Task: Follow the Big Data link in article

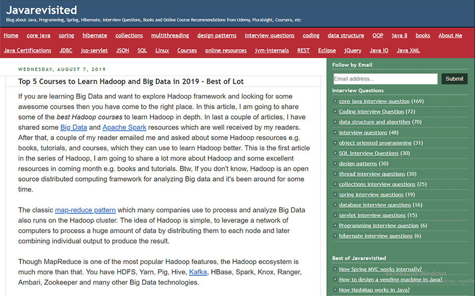Action: (x=74, y=127)
